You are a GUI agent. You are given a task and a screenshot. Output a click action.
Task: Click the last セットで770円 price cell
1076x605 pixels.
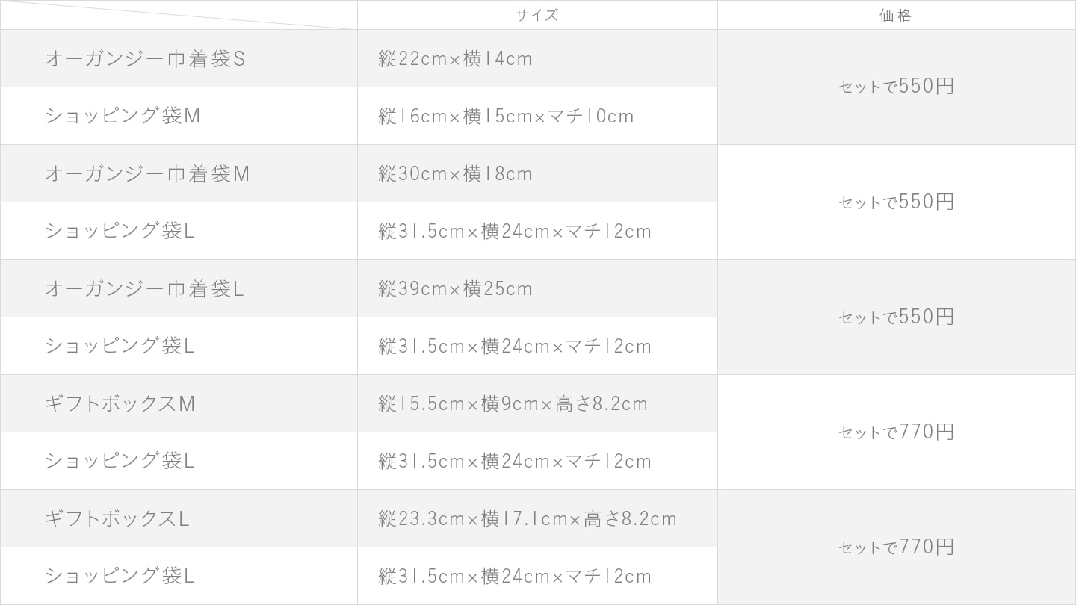pos(896,547)
